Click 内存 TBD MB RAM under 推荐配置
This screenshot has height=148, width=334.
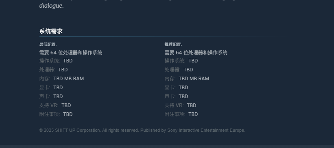tap(187, 79)
